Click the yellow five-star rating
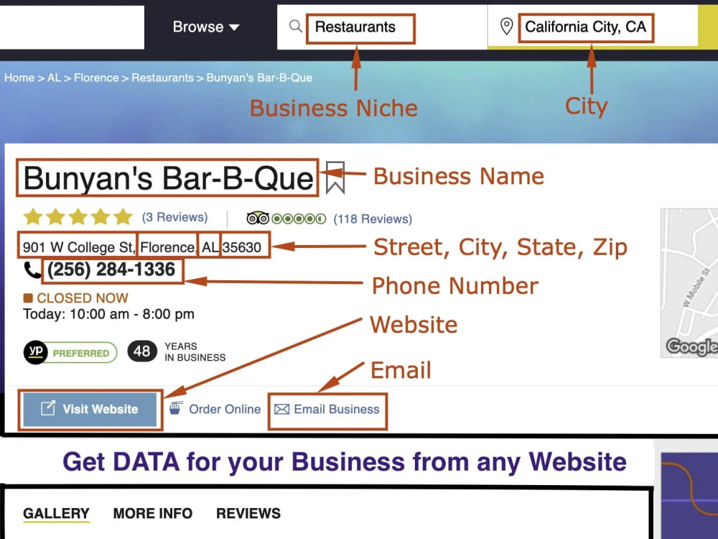 tap(78, 217)
